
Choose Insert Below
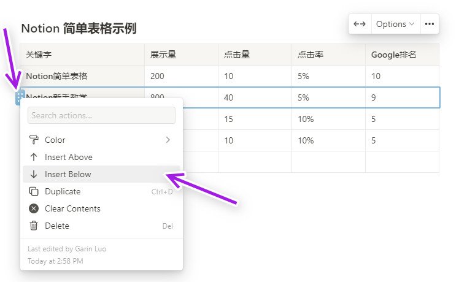pos(101,174)
